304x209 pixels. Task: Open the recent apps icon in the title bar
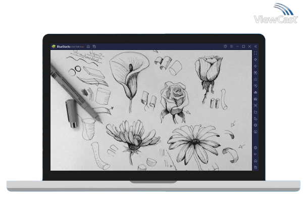click(x=94, y=46)
